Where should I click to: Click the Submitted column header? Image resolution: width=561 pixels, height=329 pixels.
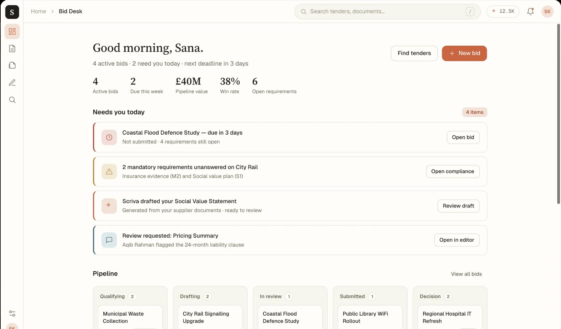(x=358, y=296)
